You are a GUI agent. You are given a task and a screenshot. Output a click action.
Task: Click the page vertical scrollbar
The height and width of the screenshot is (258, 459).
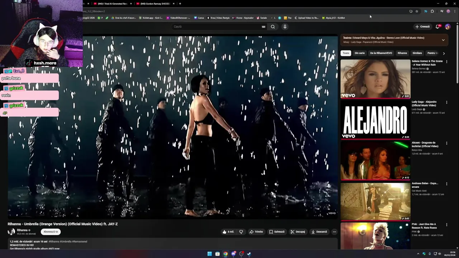[457, 54]
